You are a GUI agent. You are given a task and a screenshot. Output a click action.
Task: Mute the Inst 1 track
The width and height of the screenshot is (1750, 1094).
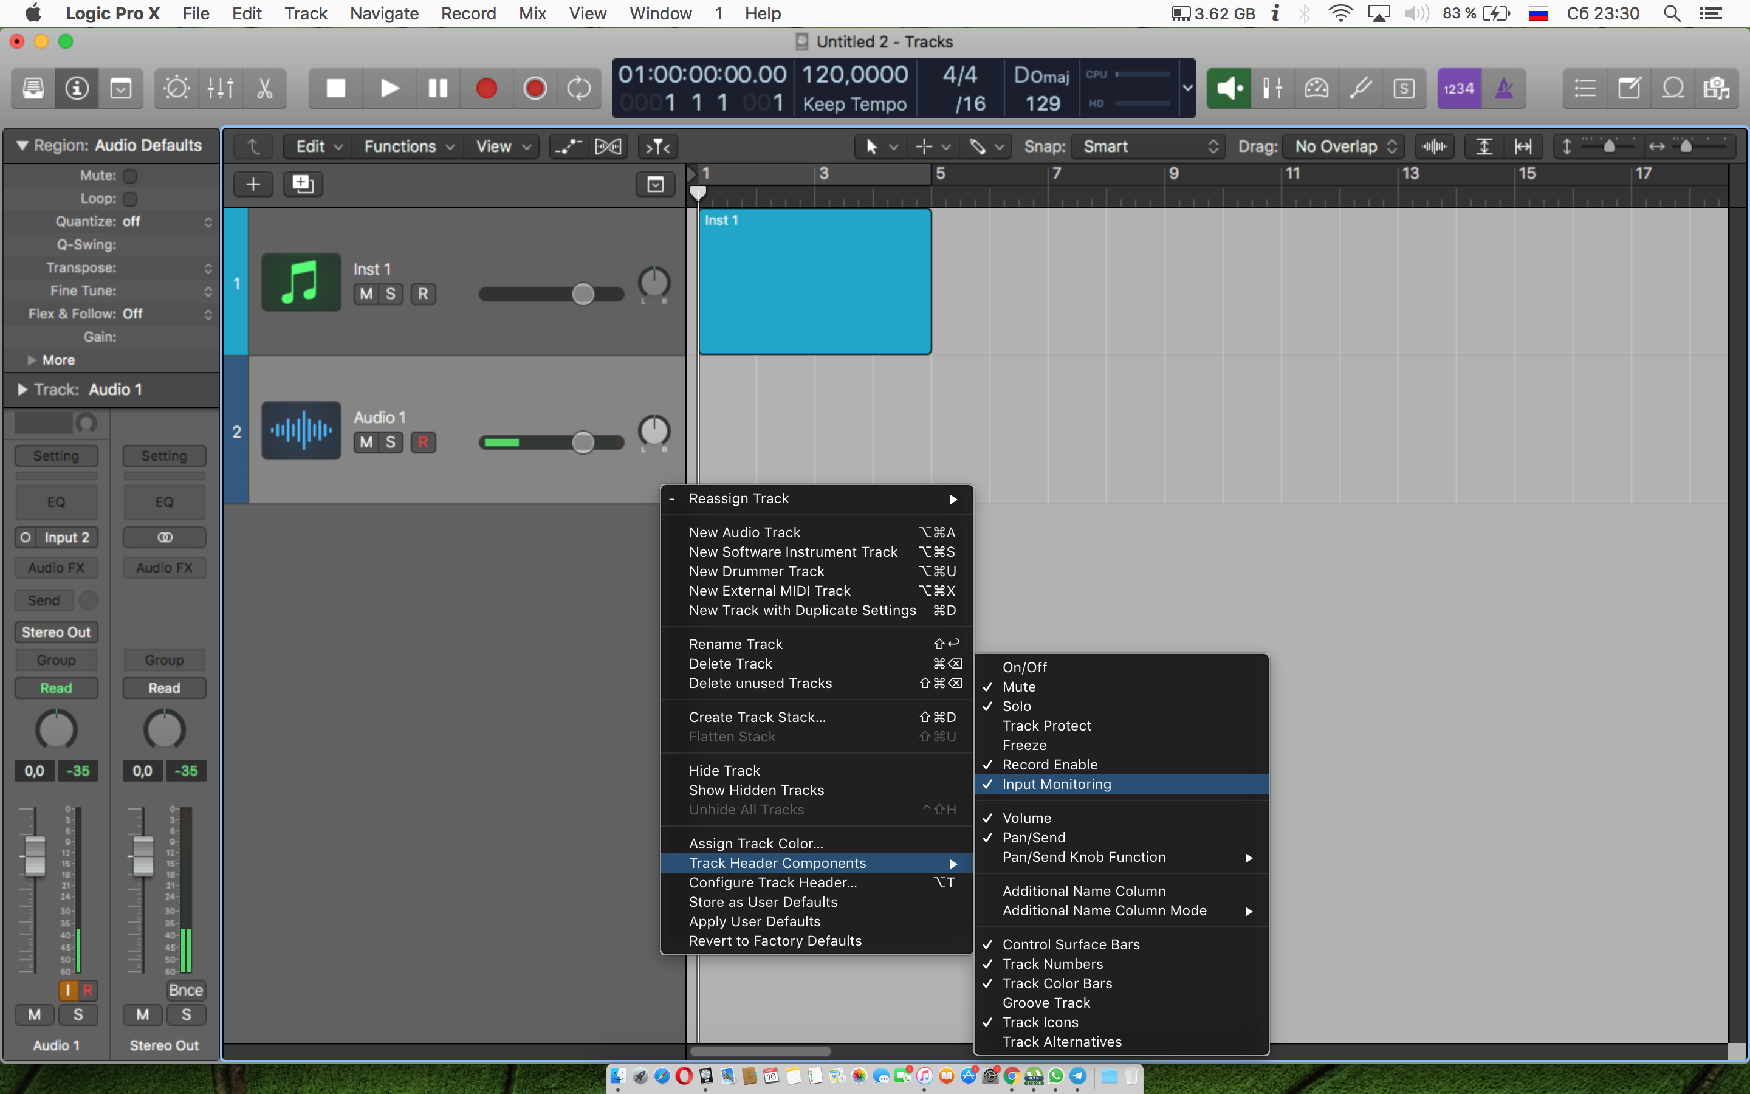tap(366, 294)
